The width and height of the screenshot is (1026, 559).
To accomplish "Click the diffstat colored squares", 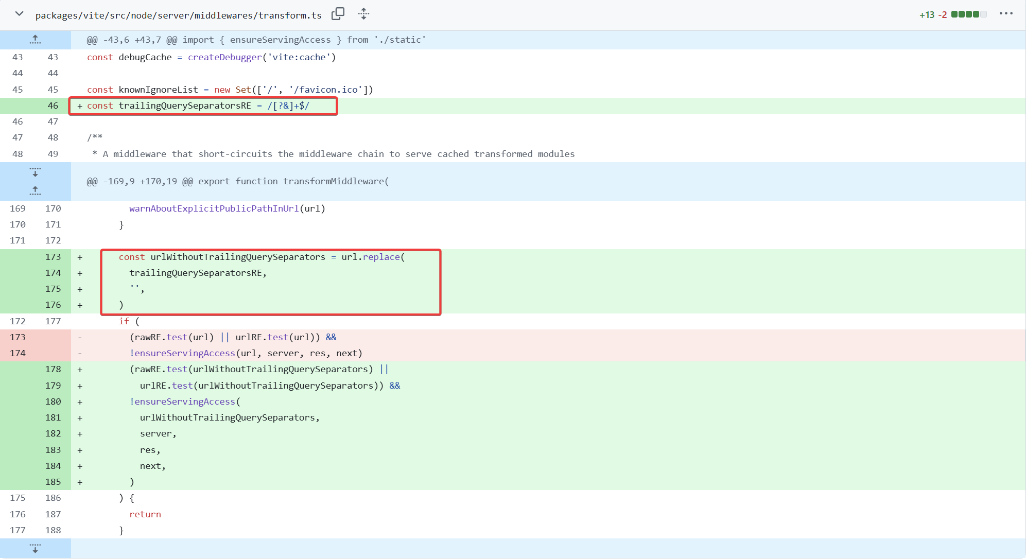I will 968,14.
